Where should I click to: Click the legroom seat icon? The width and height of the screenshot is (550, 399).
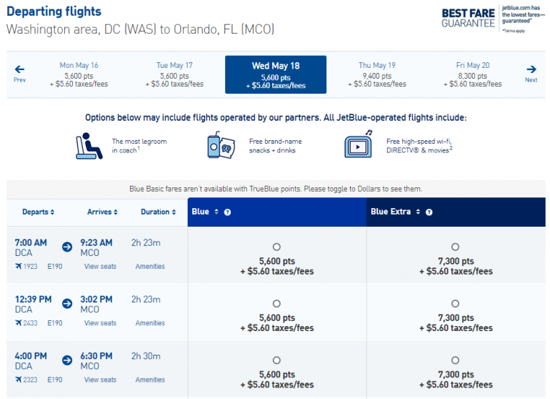(x=89, y=145)
